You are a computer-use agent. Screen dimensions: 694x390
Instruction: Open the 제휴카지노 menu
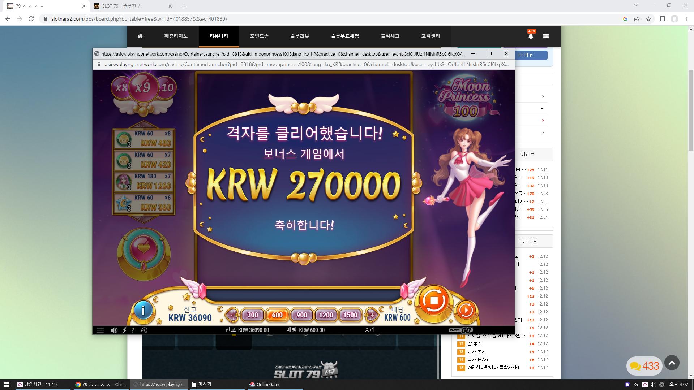pos(176,36)
